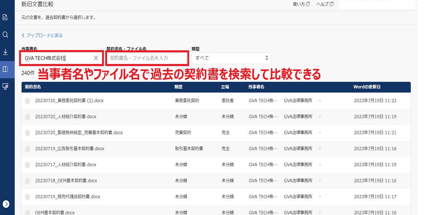Select radio for 20230720_人材紹介契約書.docx
The width and height of the screenshot is (431, 215).
[x=28, y=117]
